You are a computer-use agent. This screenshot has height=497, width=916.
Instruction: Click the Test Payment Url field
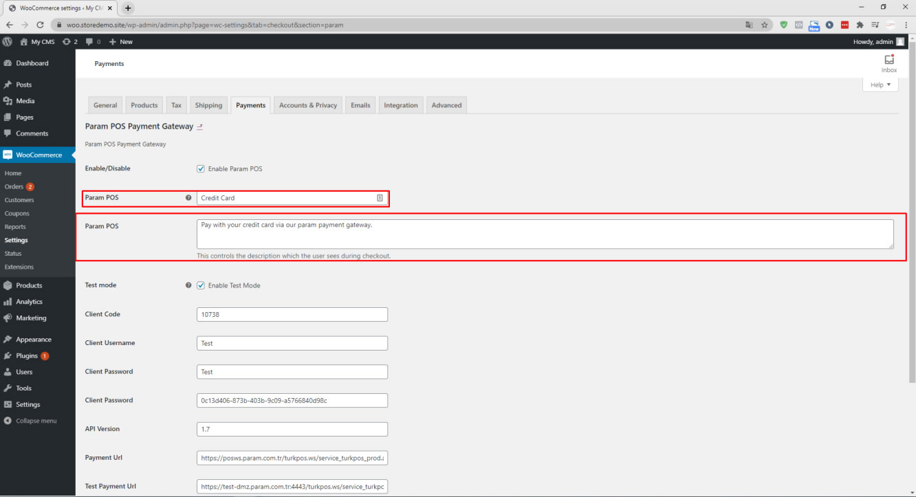292,487
